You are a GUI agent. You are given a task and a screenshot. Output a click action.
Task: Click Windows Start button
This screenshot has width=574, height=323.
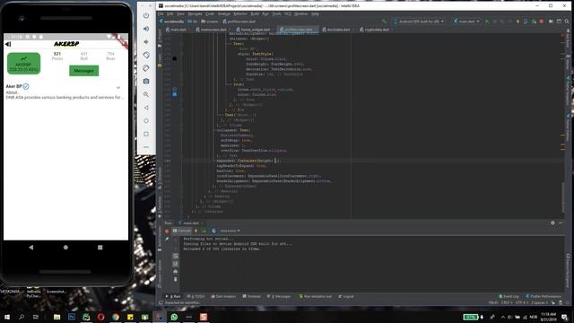[x=7, y=317]
